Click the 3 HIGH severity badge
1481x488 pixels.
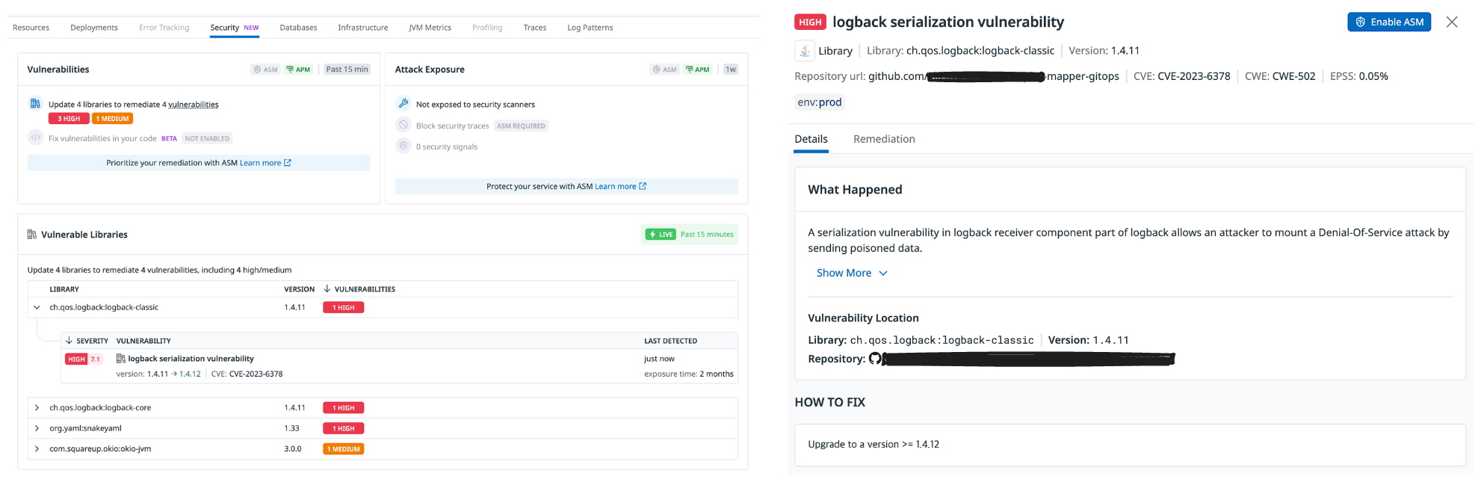(x=69, y=118)
